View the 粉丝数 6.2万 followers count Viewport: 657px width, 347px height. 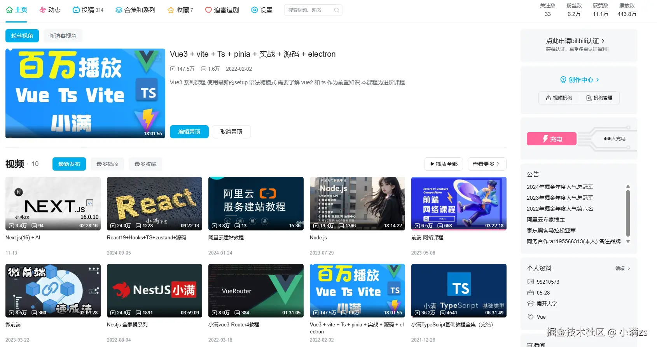[x=574, y=10]
